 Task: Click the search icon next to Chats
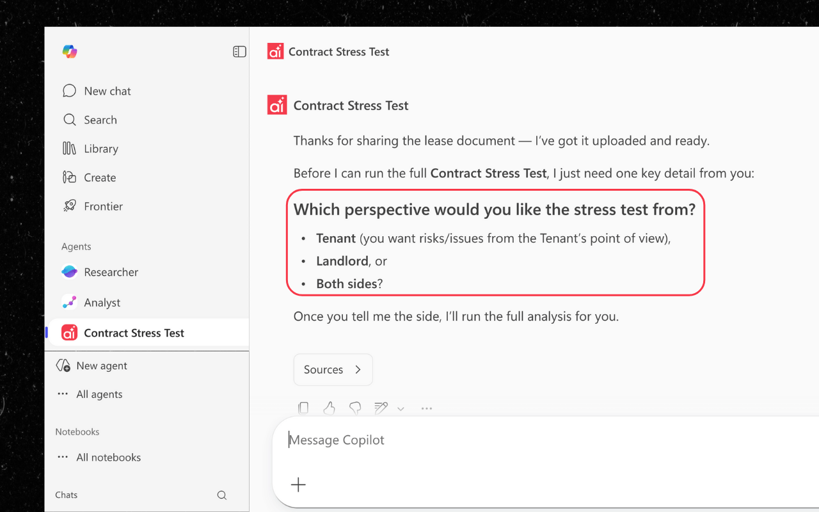222,495
